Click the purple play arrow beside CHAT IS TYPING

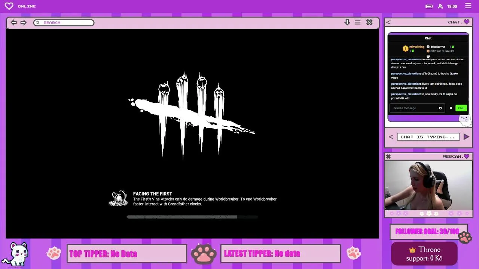(x=466, y=137)
